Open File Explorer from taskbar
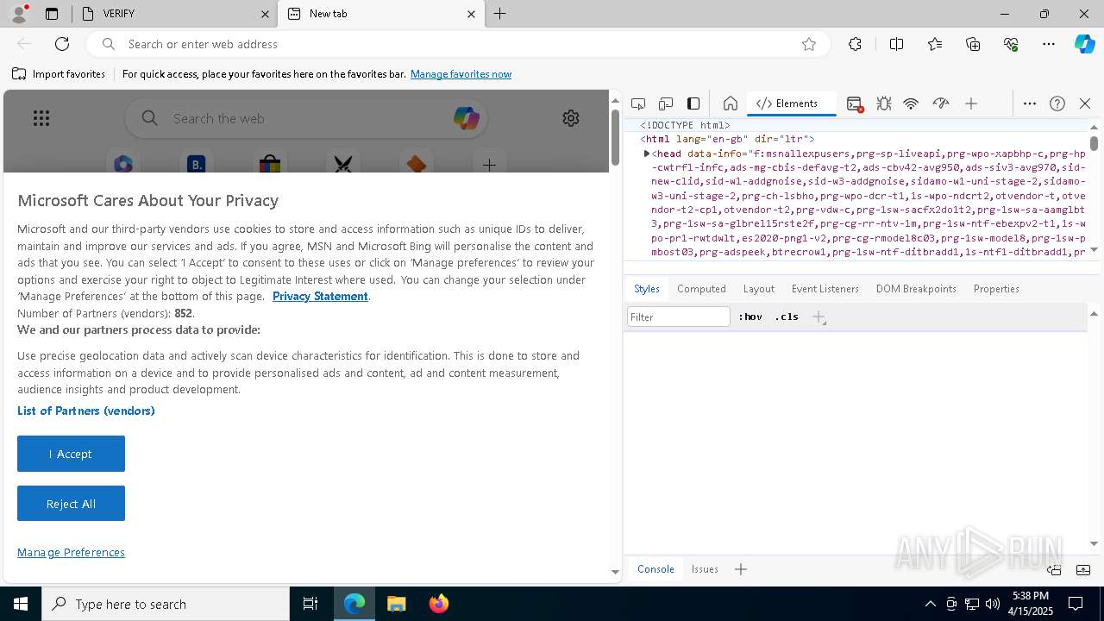Image resolution: width=1104 pixels, height=621 pixels. (x=396, y=604)
